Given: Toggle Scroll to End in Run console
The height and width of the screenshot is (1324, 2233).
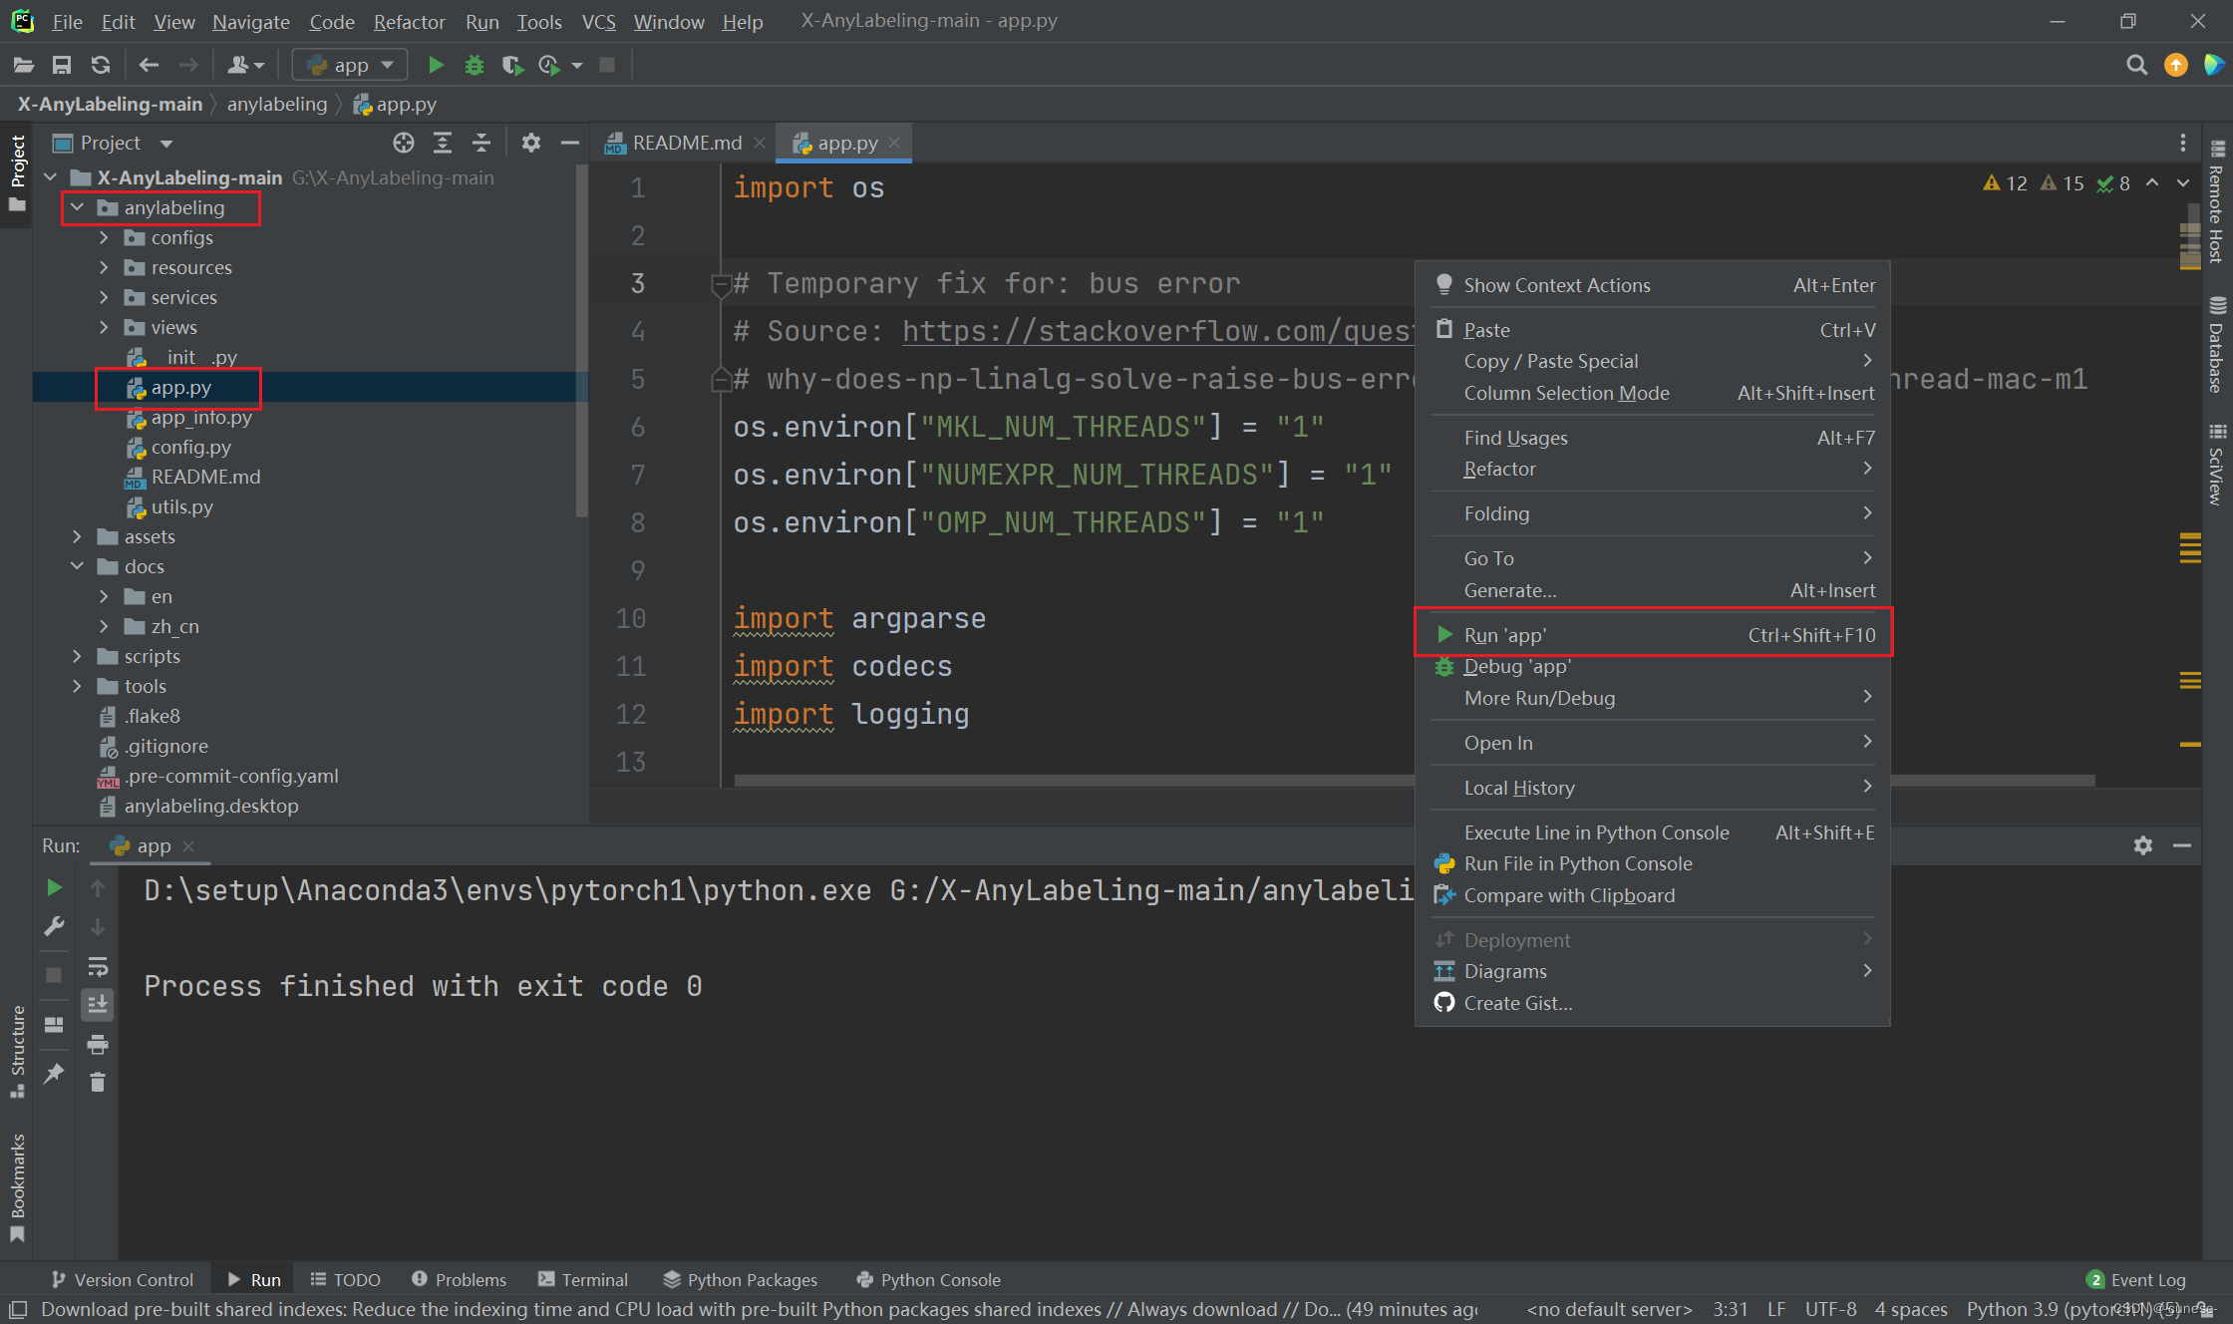Looking at the screenshot, I should 98,1005.
